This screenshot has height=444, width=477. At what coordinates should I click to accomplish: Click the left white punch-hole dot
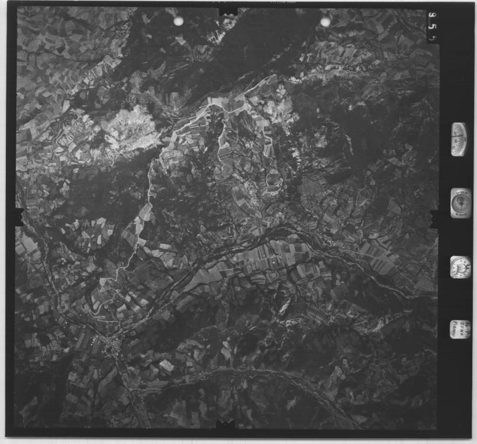click(x=179, y=21)
